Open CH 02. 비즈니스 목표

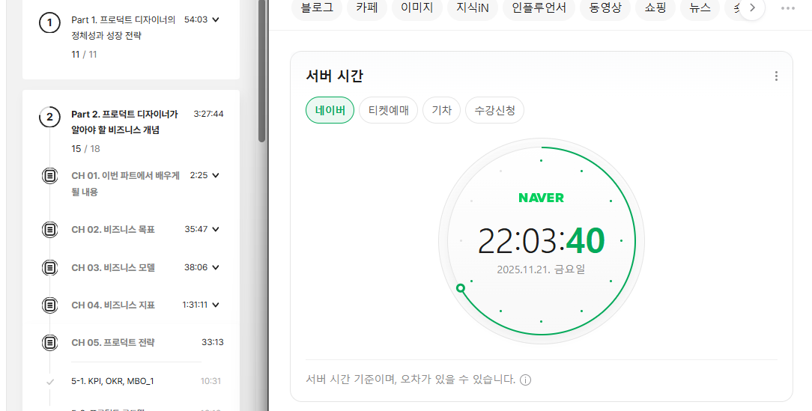[113, 229]
